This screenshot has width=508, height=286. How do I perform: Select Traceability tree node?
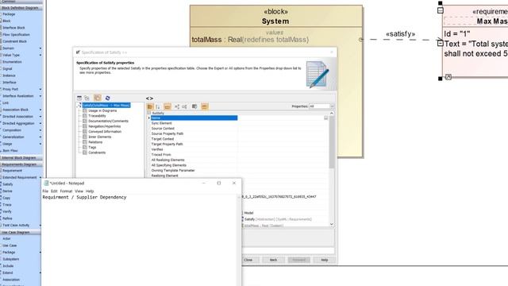click(x=97, y=116)
